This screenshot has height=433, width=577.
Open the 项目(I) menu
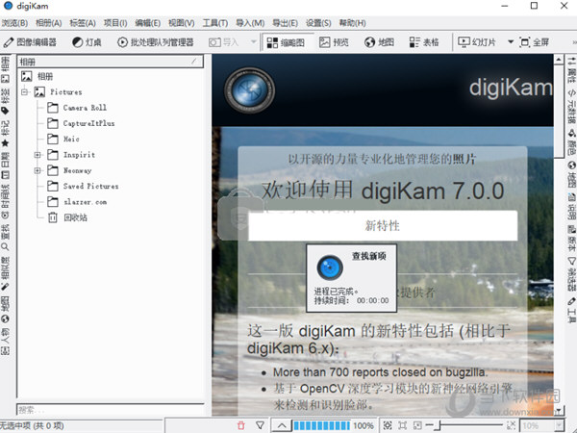pos(115,23)
